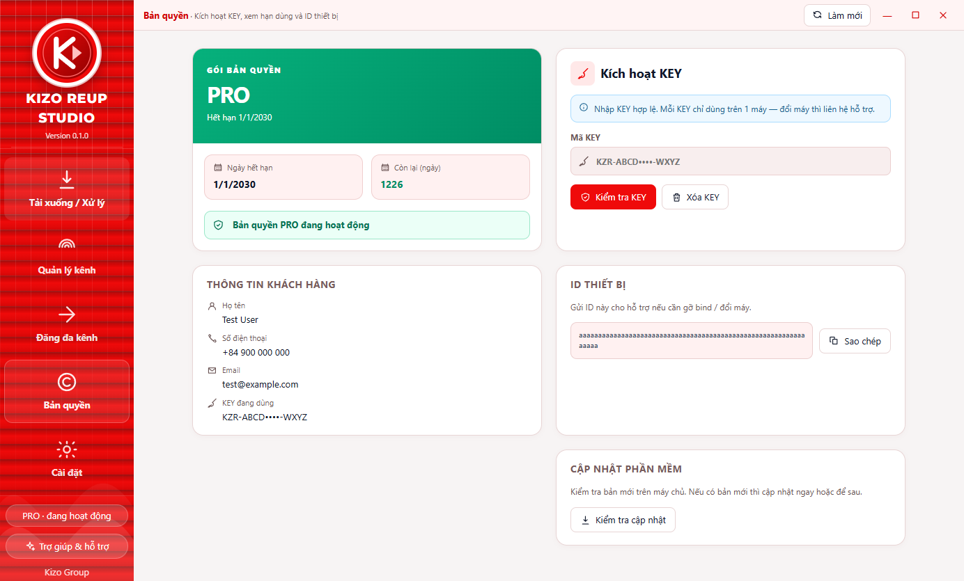Click the key icon inside Mã KEY field
This screenshot has width=964, height=581.
(584, 162)
